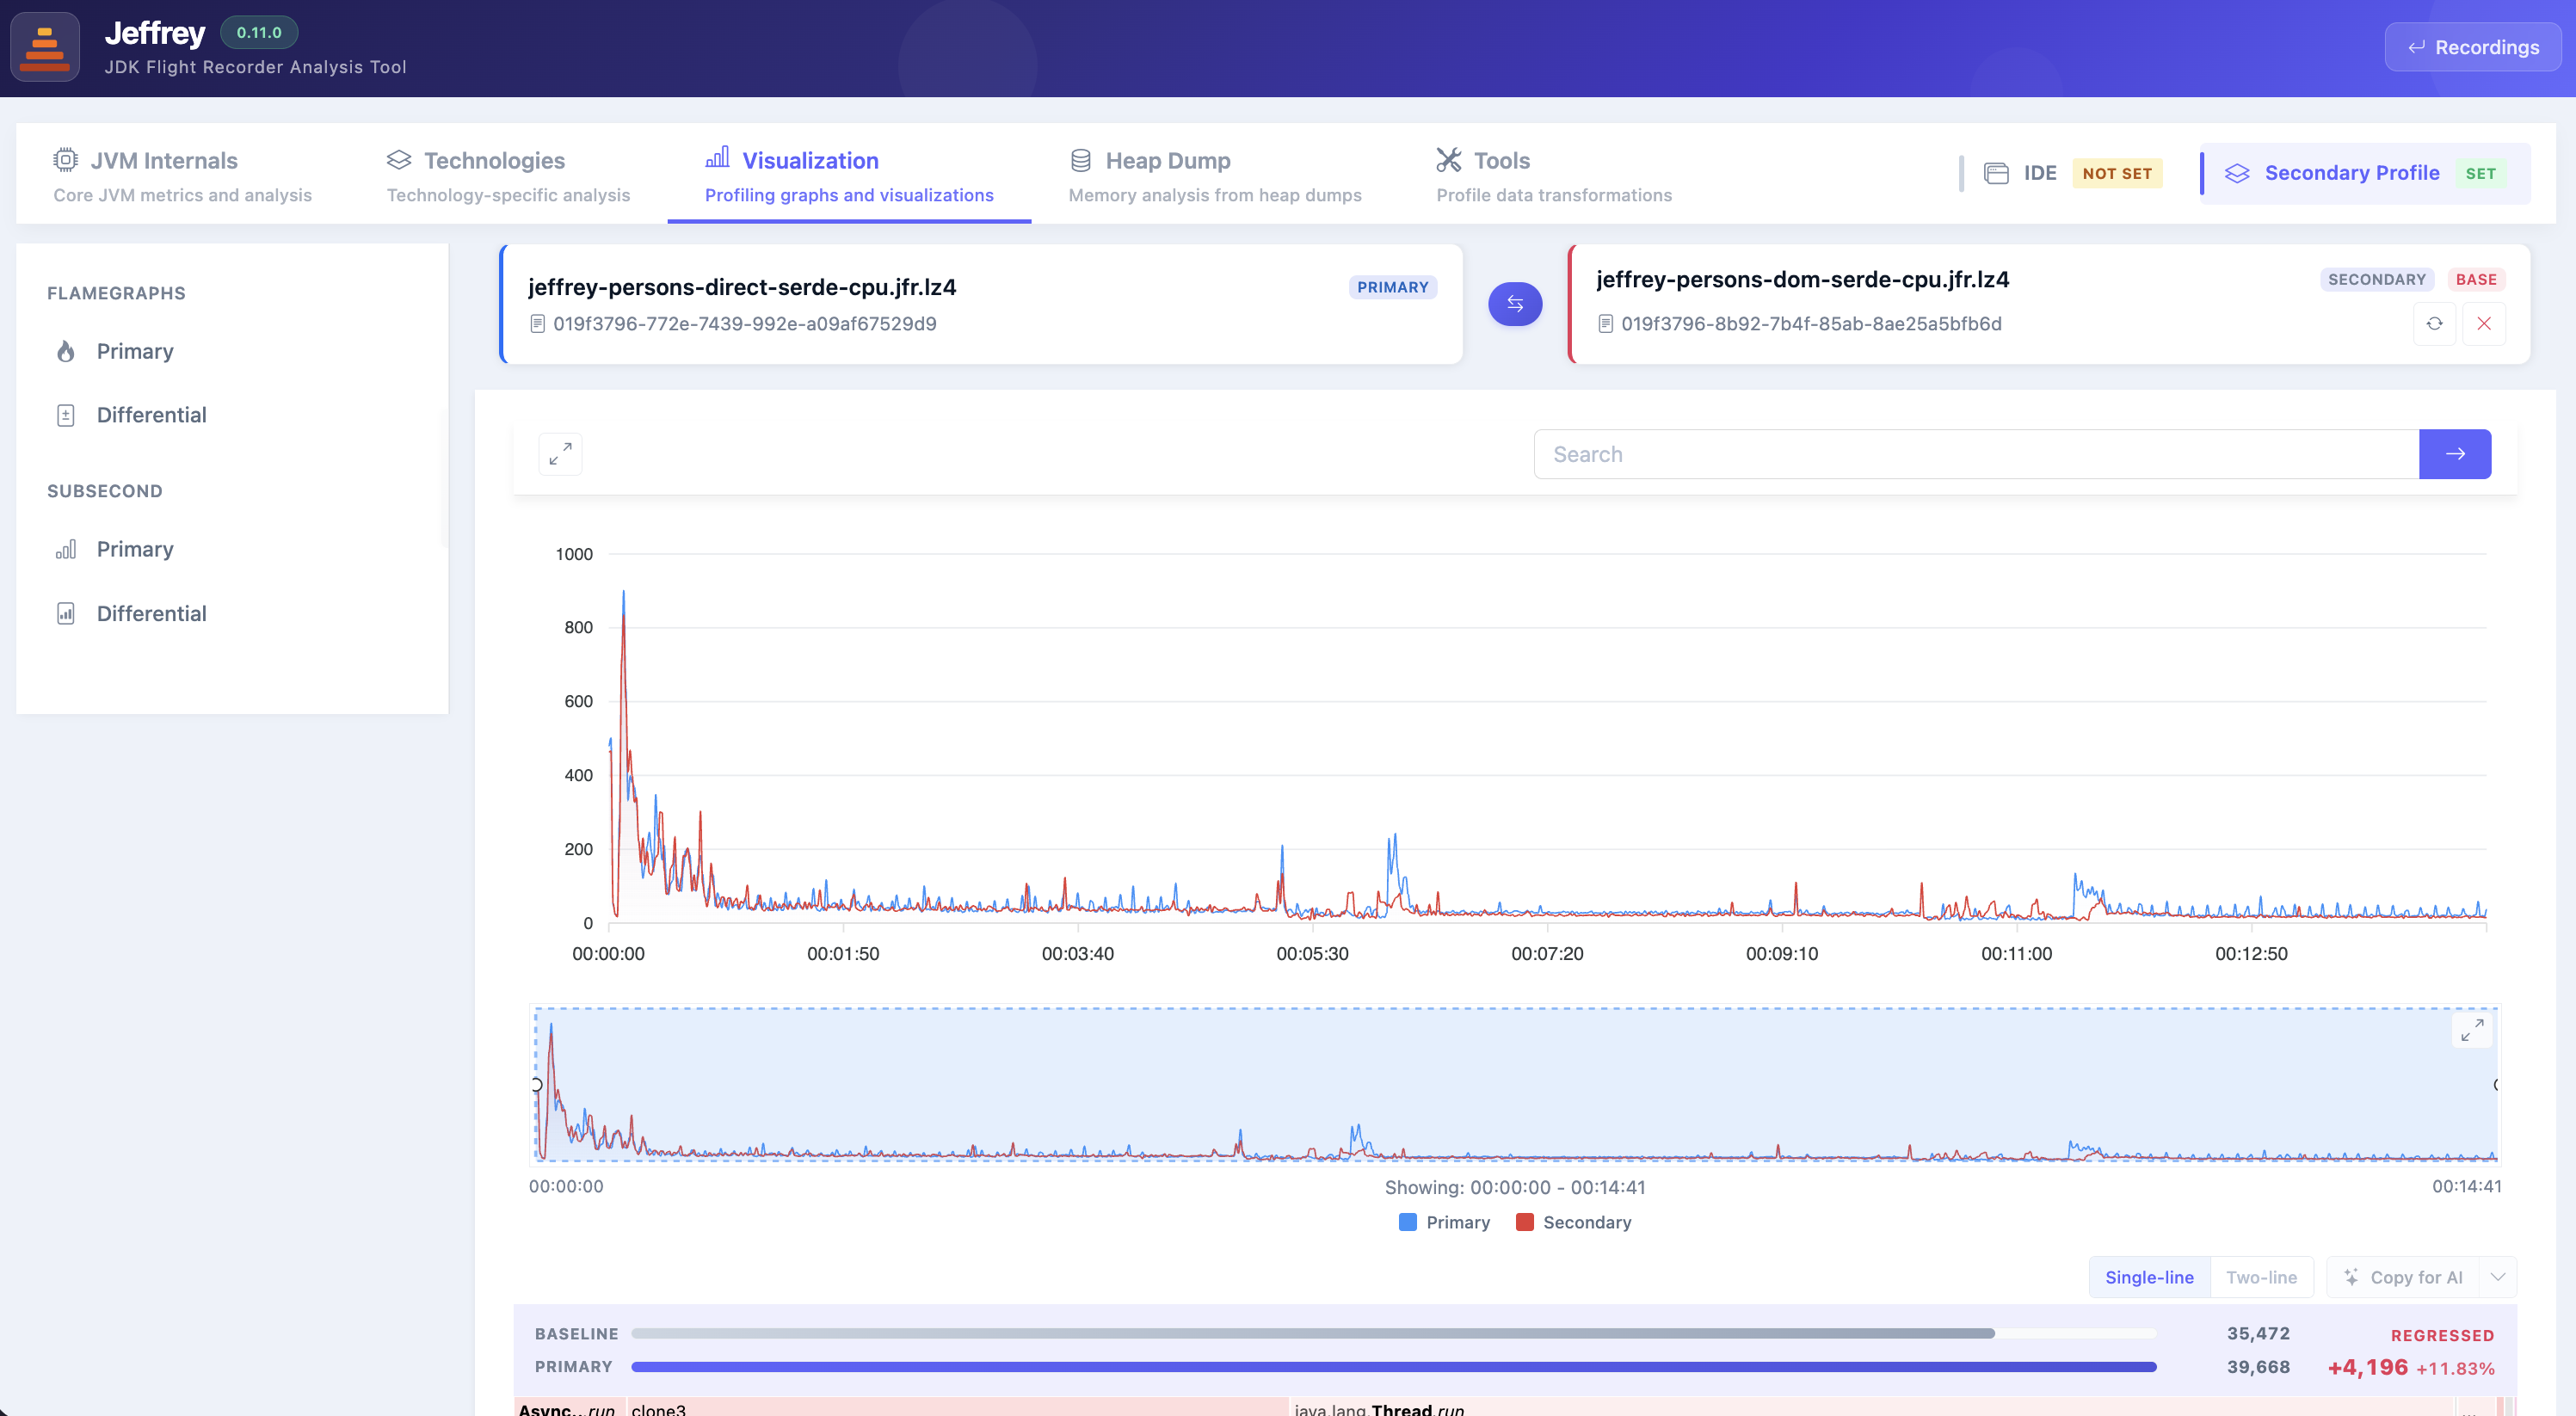Click the Jeffrey app logo icon
Viewport: 2576px width, 1416px height.
point(45,47)
